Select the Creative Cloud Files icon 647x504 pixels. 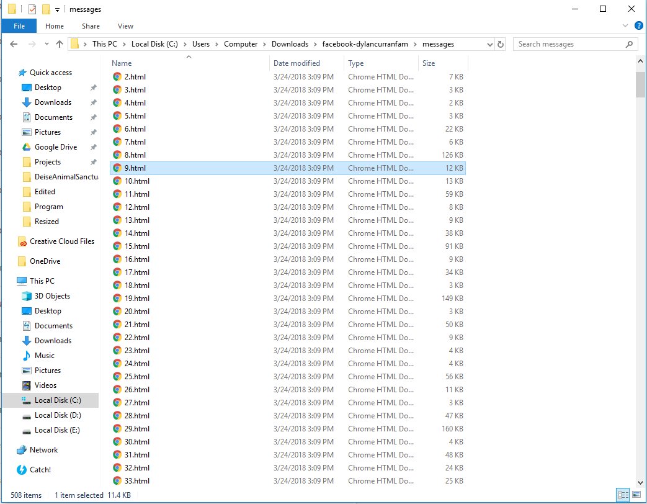coord(22,241)
